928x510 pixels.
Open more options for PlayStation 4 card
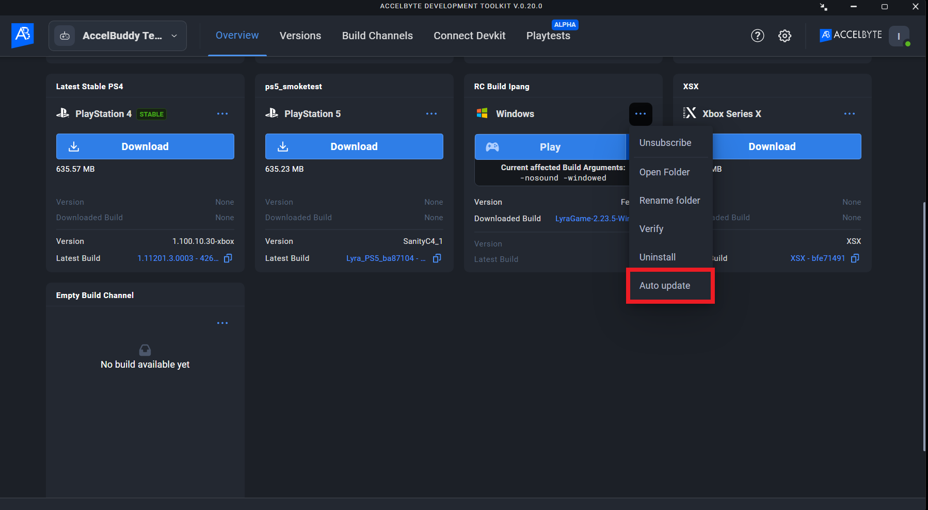pyautogui.click(x=222, y=113)
